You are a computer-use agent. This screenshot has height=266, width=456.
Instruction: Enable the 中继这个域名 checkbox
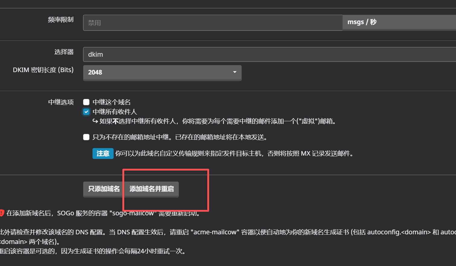86,102
